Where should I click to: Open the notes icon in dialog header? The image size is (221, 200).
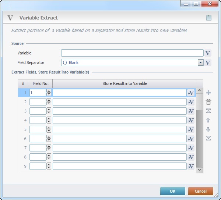point(209,18)
